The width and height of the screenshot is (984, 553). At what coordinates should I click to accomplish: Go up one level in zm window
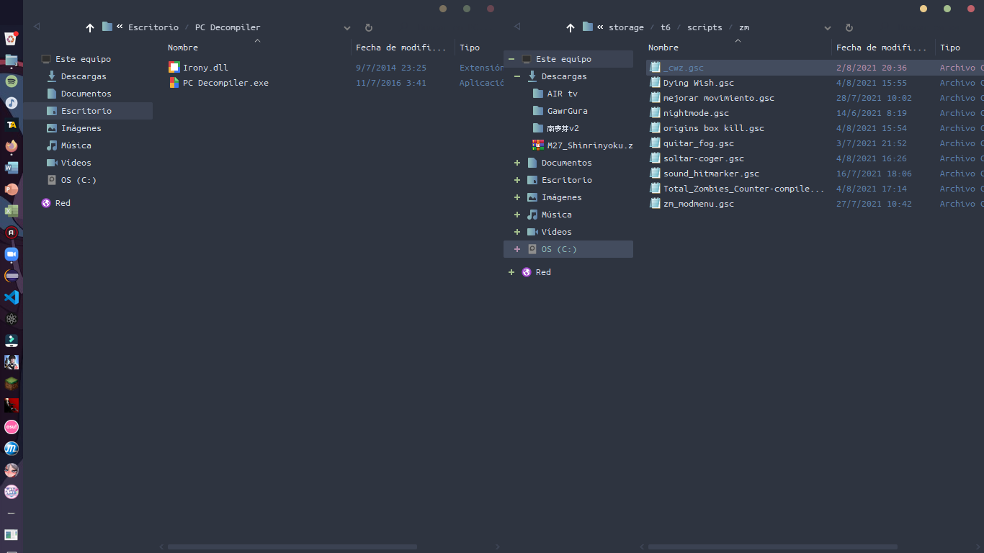tap(571, 27)
